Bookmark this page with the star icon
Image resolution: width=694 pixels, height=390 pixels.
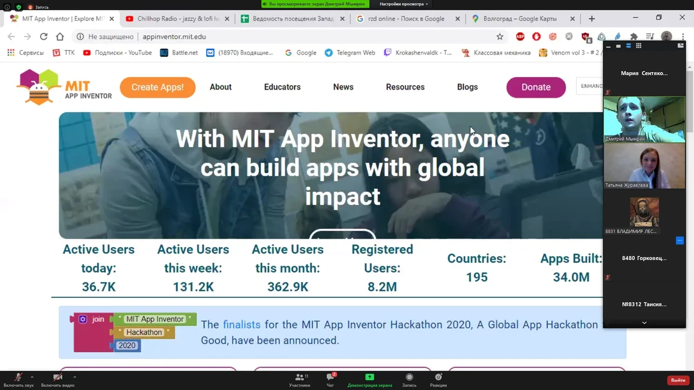[x=500, y=37]
